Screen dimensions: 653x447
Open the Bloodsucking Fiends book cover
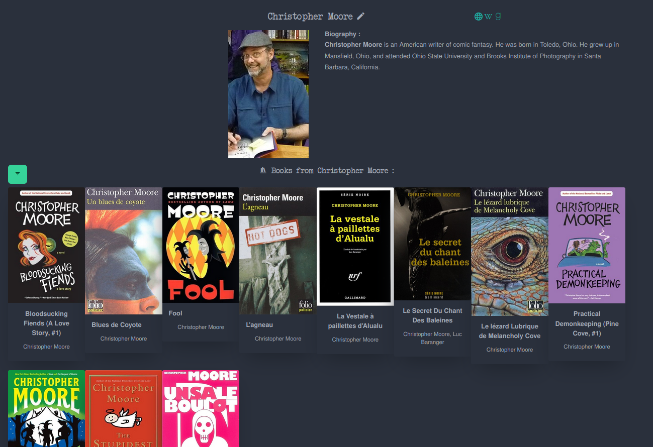click(x=46, y=245)
